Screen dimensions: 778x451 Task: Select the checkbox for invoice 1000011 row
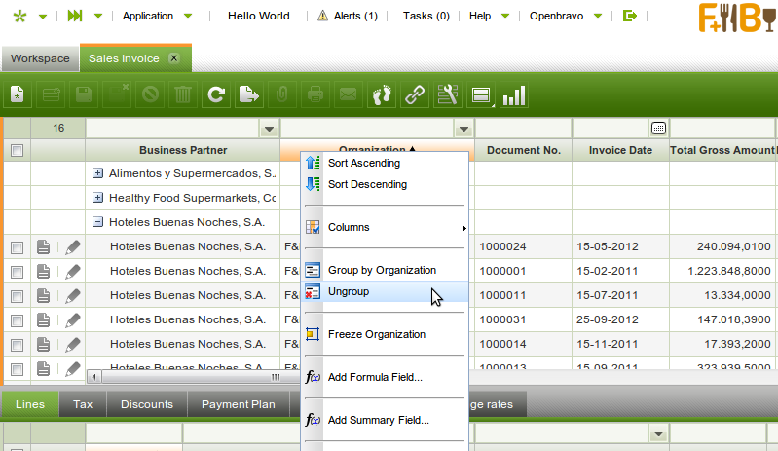(17, 295)
